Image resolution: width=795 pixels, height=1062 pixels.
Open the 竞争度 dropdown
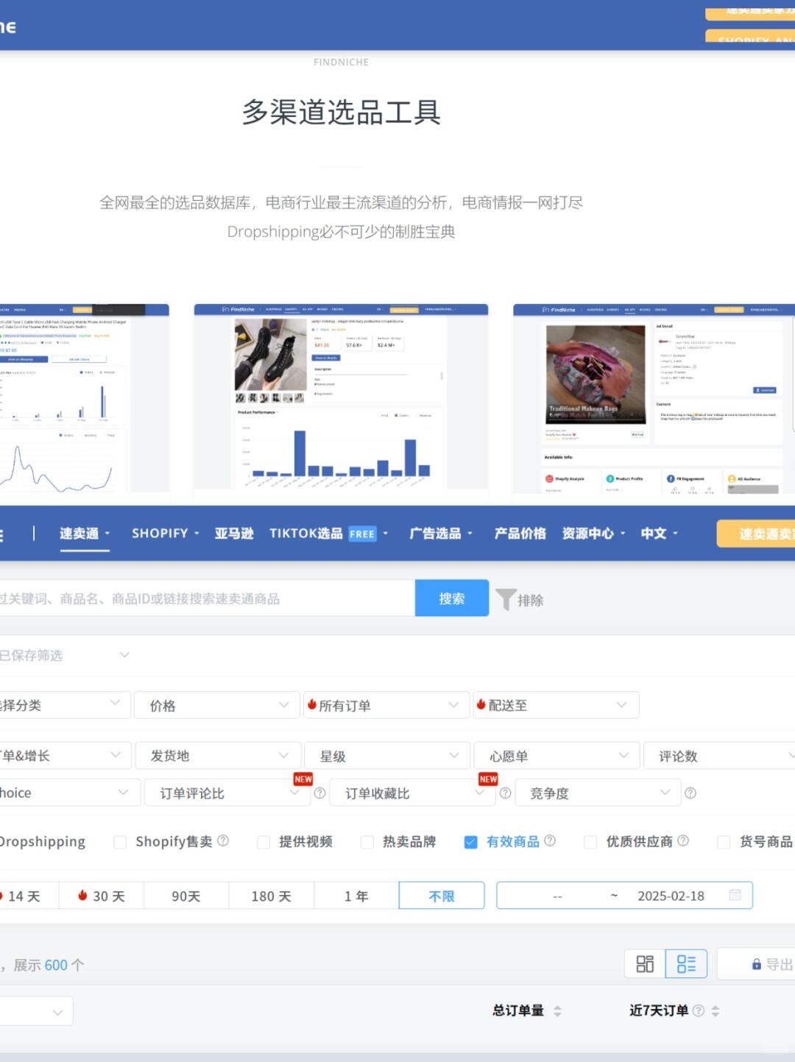pyautogui.click(x=597, y=793)
